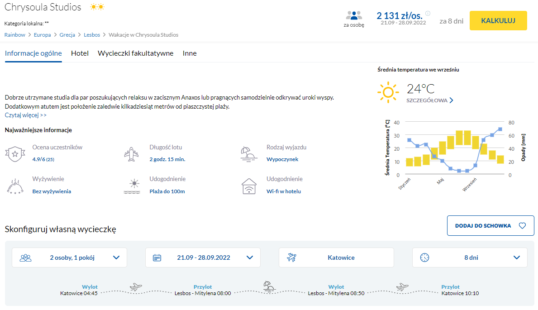Open the Wycieczki fakultatywne tab
The image size is (538, 310).
tap(135, 53)
